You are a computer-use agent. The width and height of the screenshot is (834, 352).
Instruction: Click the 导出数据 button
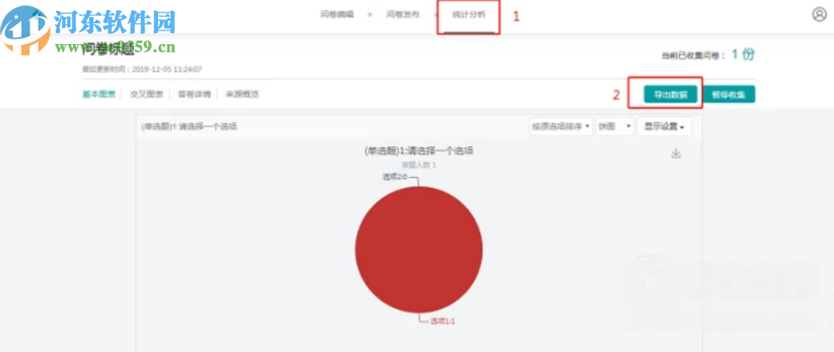[671, 94]
